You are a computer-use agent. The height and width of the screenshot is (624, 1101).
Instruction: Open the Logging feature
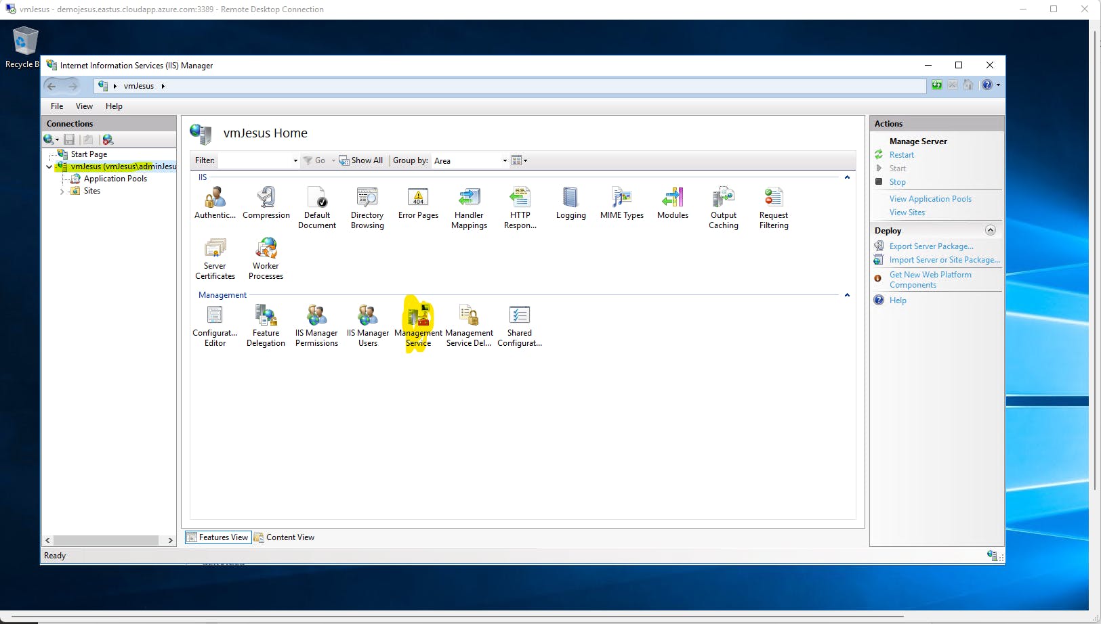tap(570, 203)
